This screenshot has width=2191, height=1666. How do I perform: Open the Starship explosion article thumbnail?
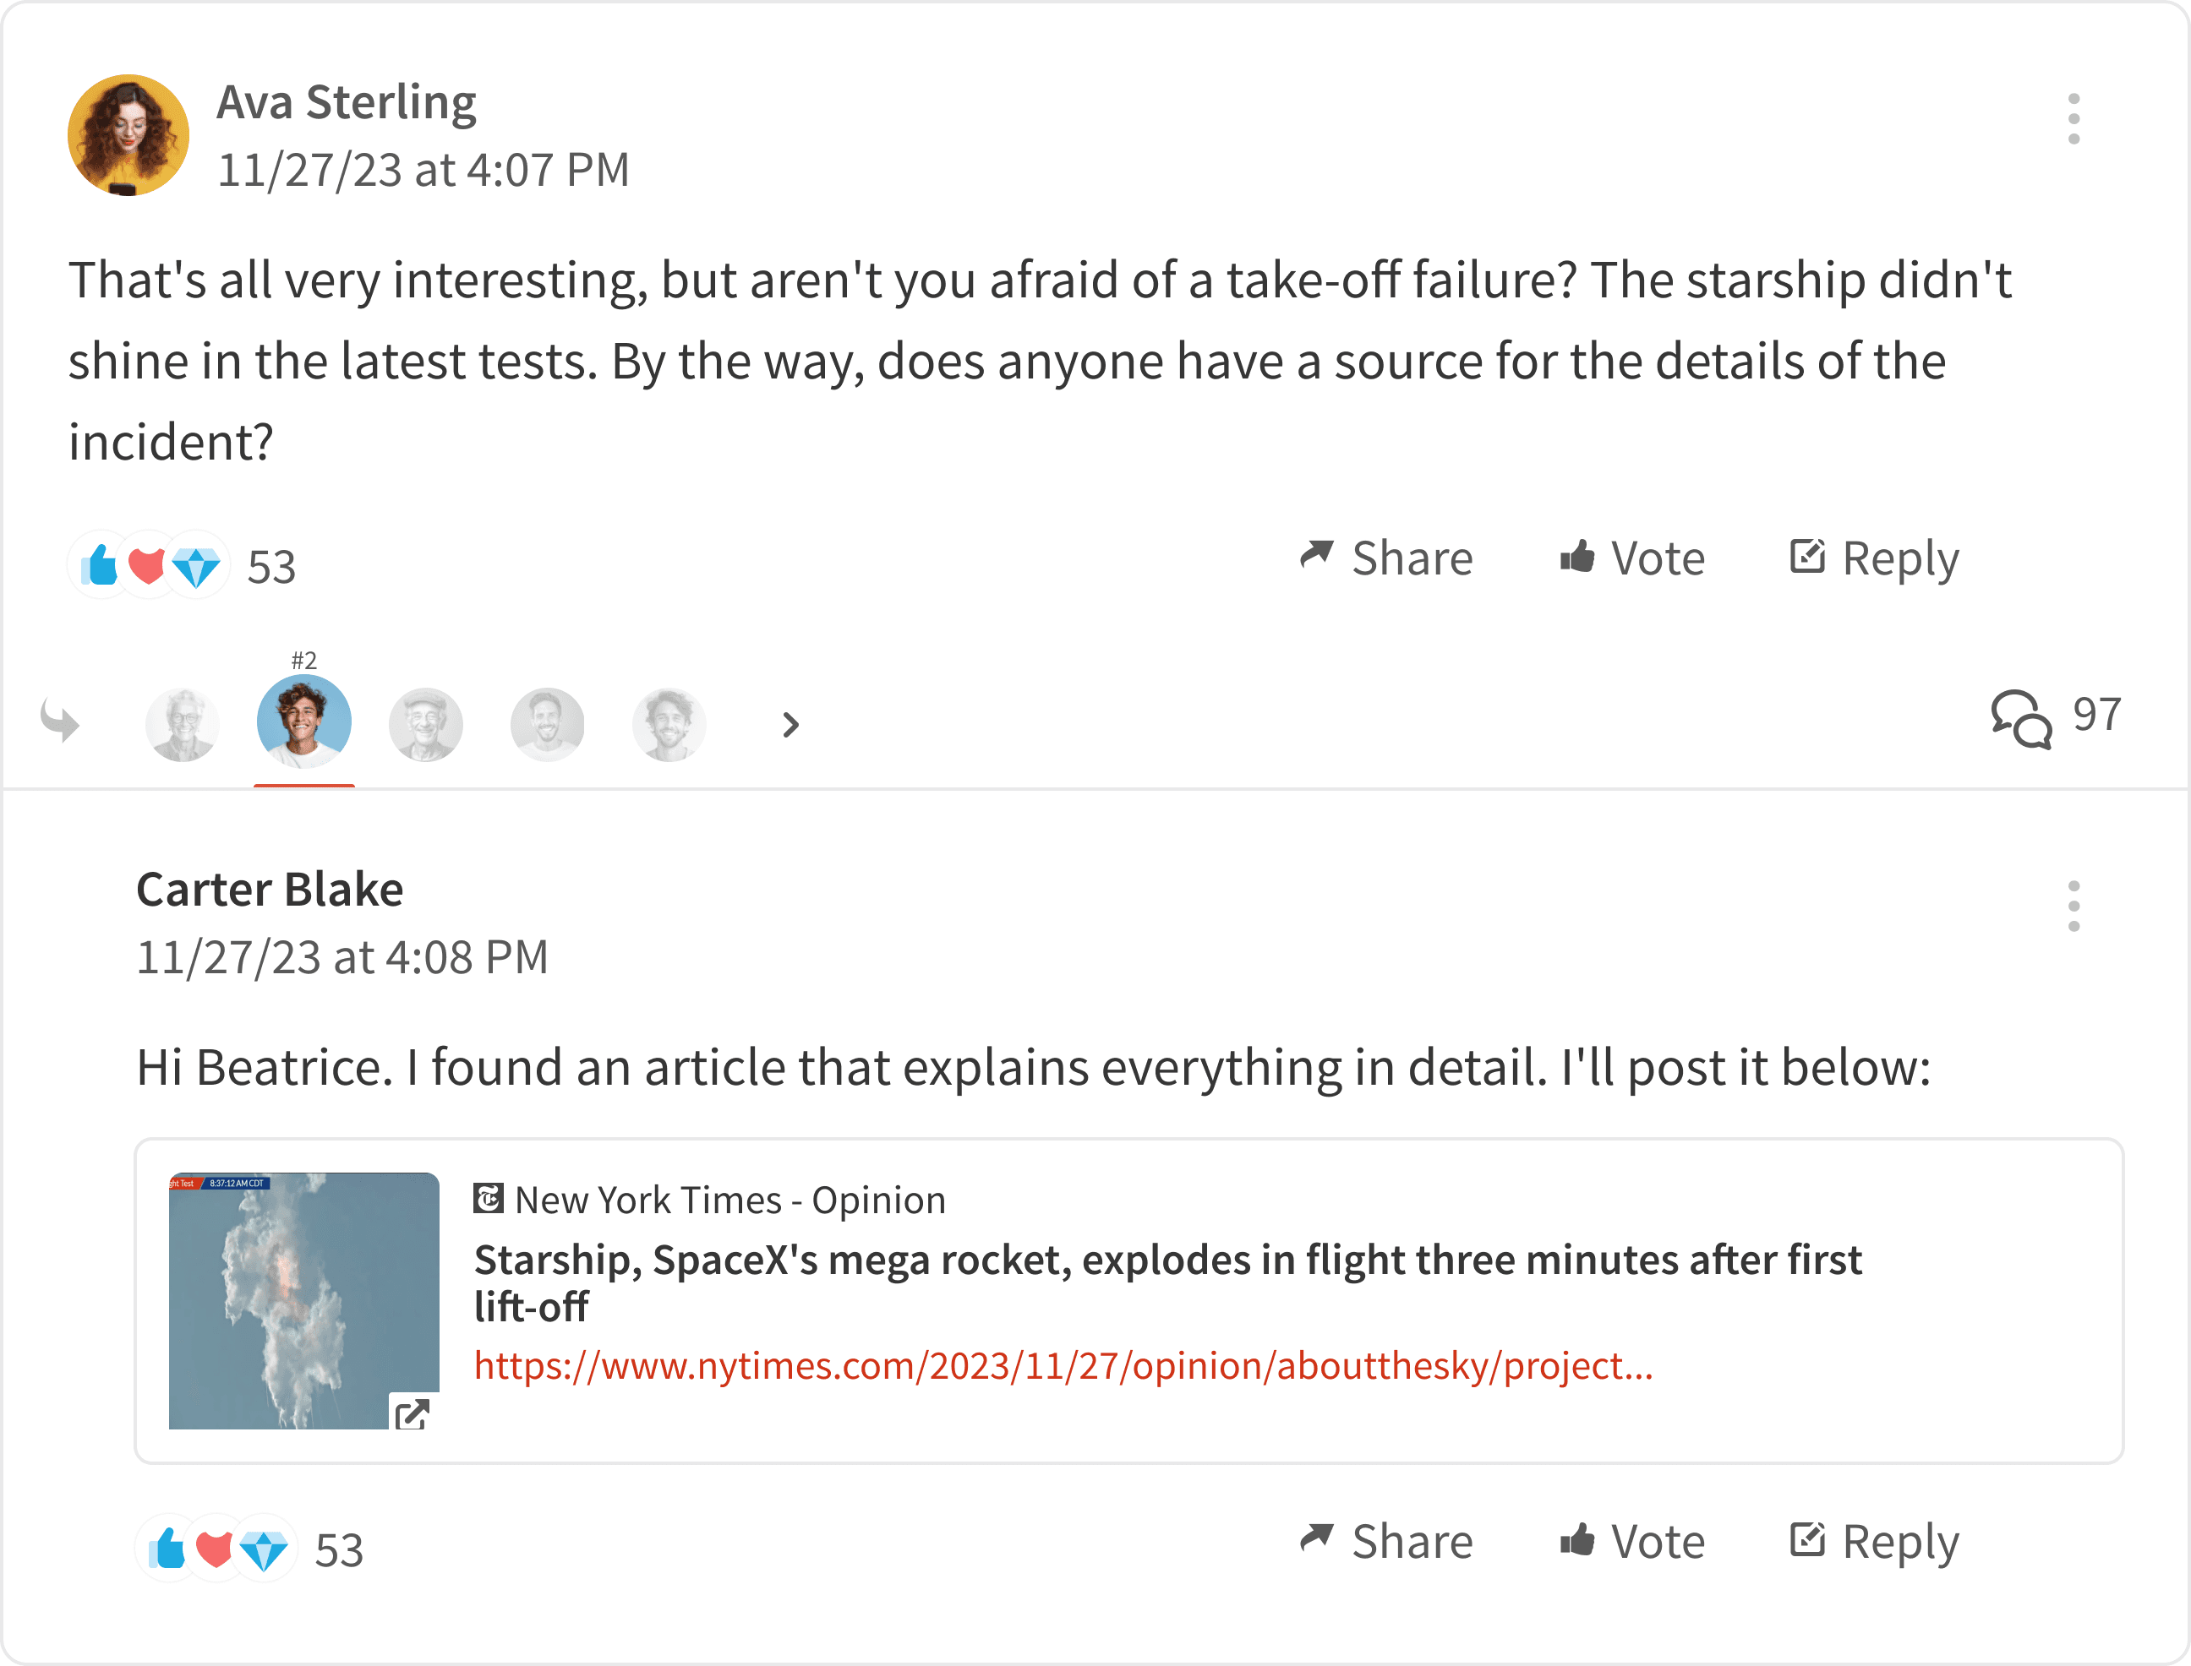tap(303, 1300)
